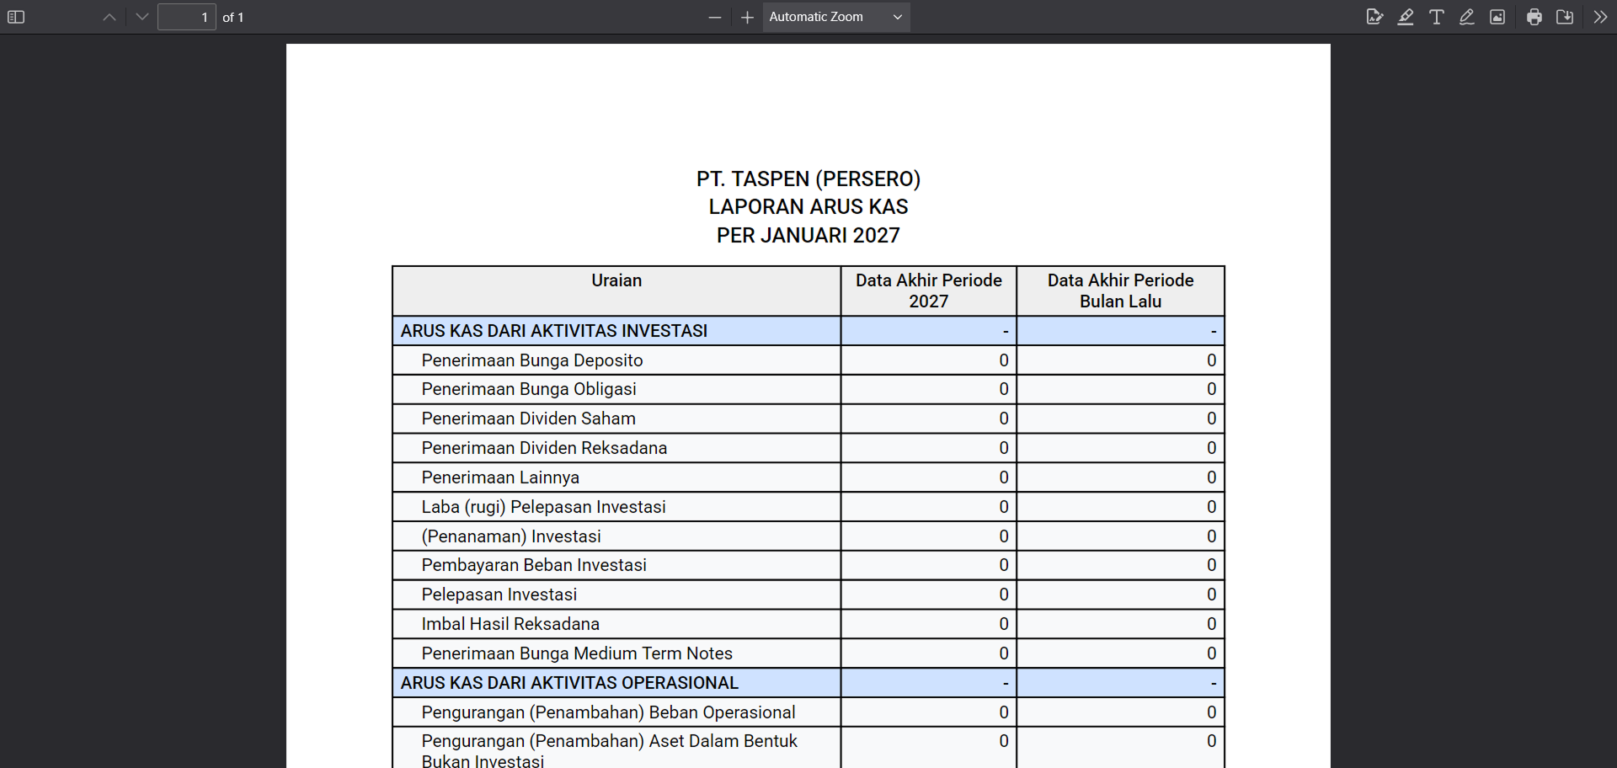Click 'Penerimaan Dividen Saham' row label

[x=529, y=419]
